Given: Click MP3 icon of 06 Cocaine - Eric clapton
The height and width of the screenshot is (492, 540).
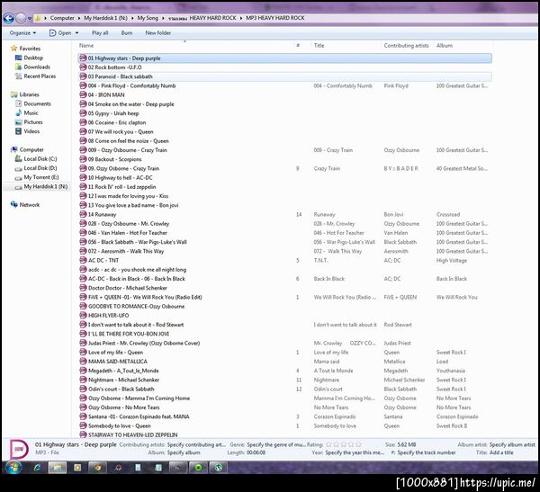Looking at the screenshot, I should 83,122.
